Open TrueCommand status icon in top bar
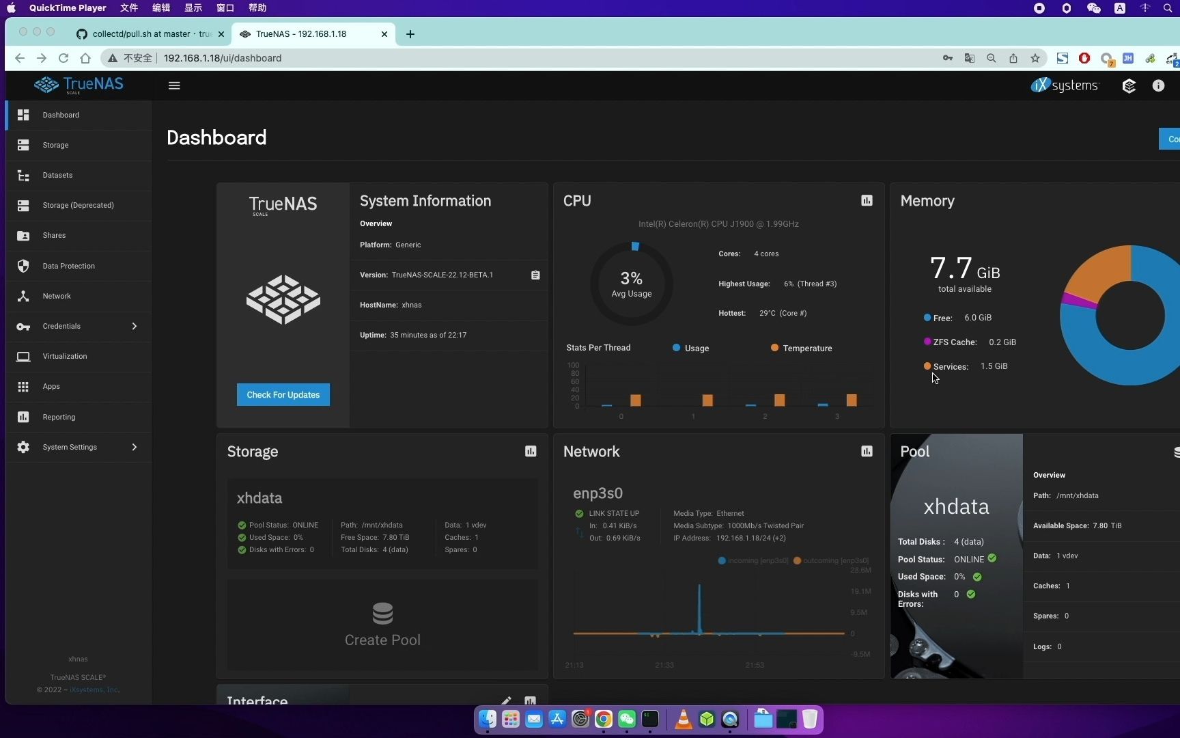Image resolution: width=1180 pixels, height=738 pixels. click(1129, 85)
